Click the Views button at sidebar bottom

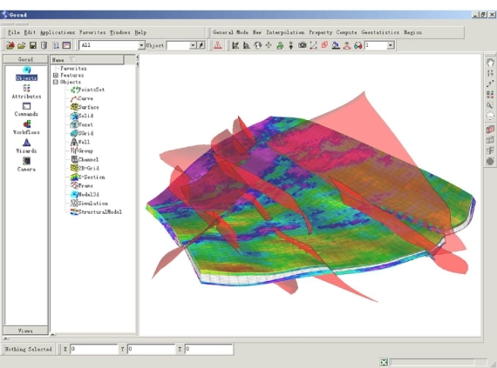pos(25,331)
